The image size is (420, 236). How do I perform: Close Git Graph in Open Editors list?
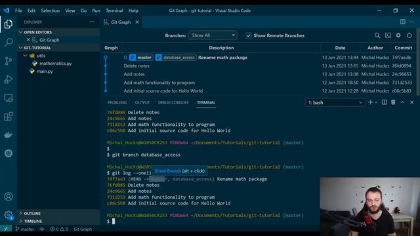pyautogui.click(x=28, y=40)
